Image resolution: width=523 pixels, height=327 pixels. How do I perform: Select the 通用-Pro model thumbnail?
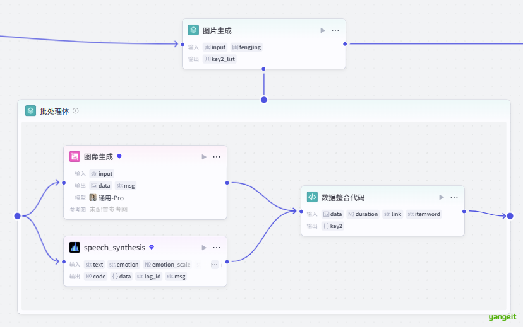pos(93,198)
